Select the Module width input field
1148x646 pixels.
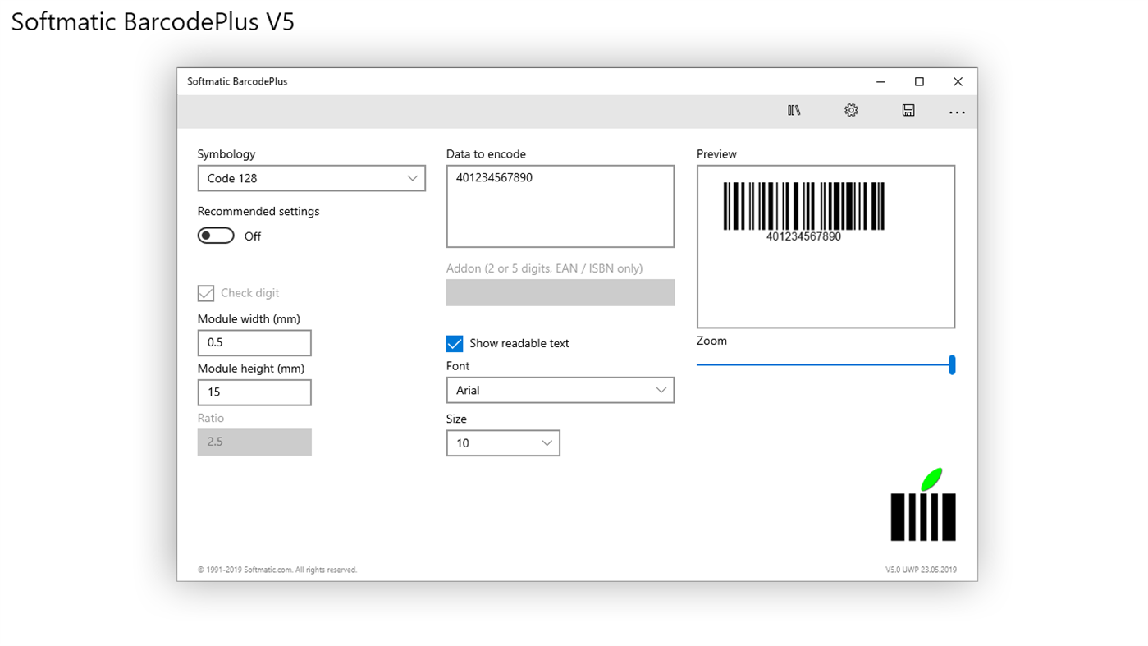coord(254,342)
